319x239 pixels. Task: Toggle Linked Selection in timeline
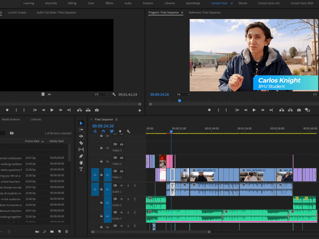pos(111,132)
